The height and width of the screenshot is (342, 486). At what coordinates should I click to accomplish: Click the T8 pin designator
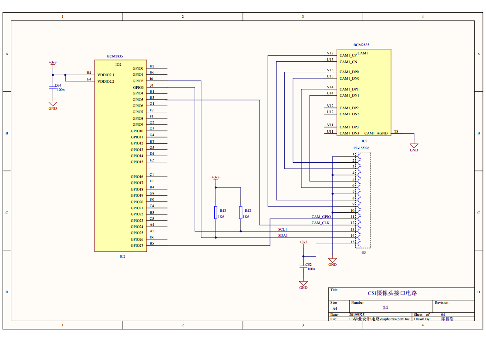(396, 132)
